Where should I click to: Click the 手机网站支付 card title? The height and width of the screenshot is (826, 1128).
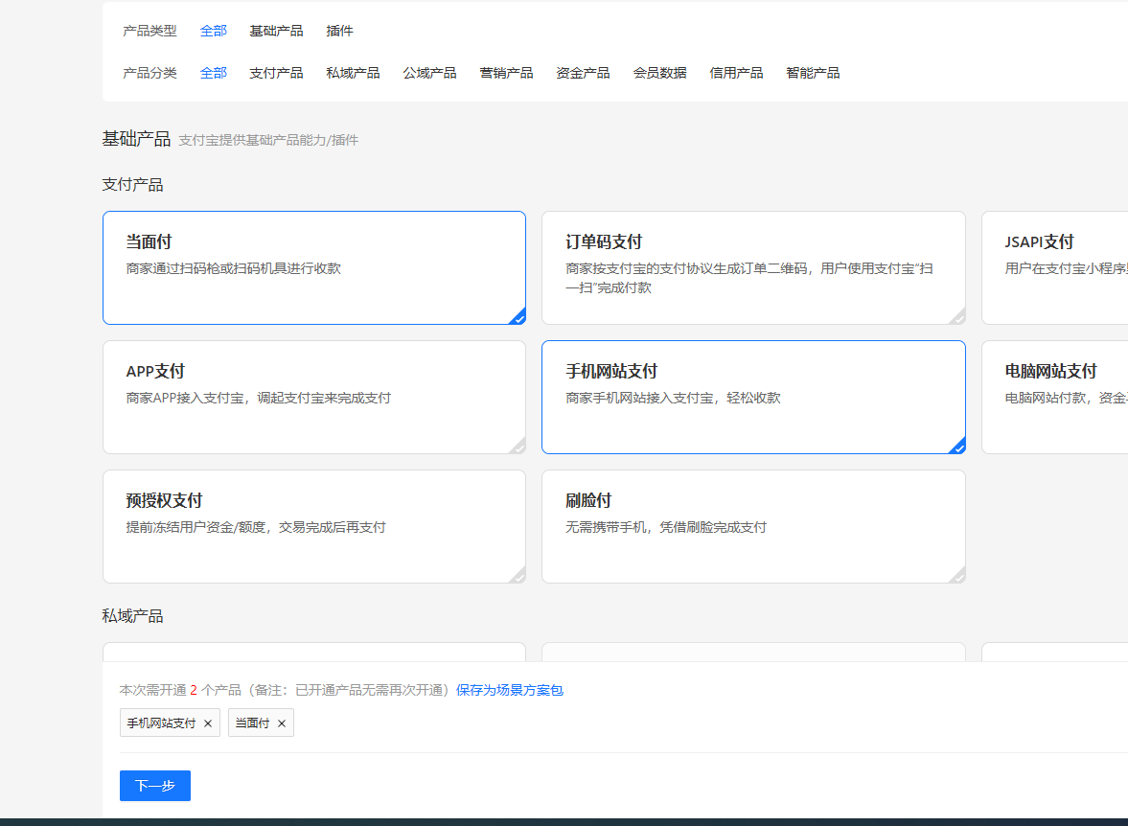[x=611, y=371]
